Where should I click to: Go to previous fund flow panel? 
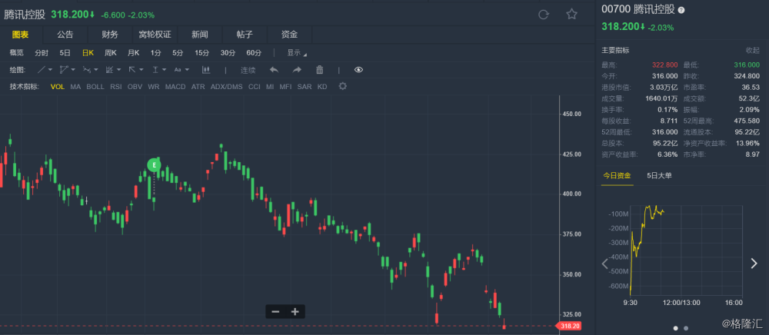coord(605,264)
